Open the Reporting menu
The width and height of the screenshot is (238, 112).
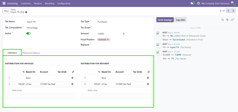tap(49, 3)
